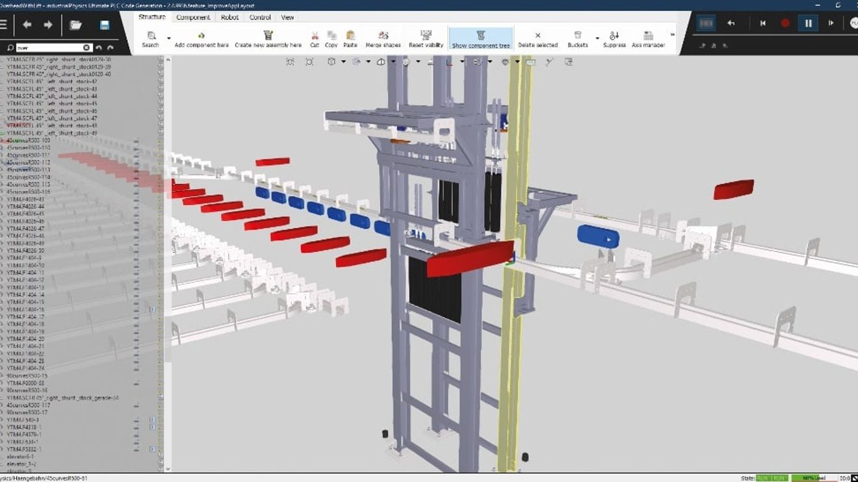Expand the ribbon overflow chevron
The width and height of the screenshot is (858, 482).
pyautogui.click(x=672, y=35)
